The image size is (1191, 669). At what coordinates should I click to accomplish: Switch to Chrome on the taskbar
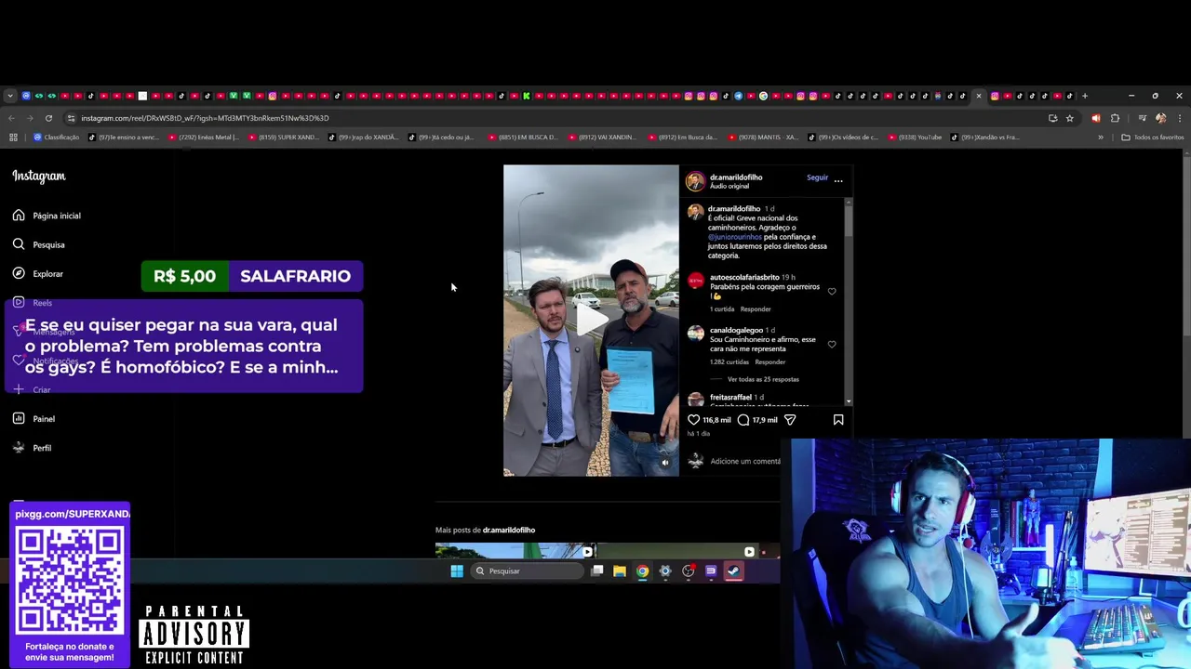click(x=642, y=571)
